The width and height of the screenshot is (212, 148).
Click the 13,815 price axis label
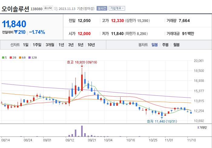coord(199,101)
